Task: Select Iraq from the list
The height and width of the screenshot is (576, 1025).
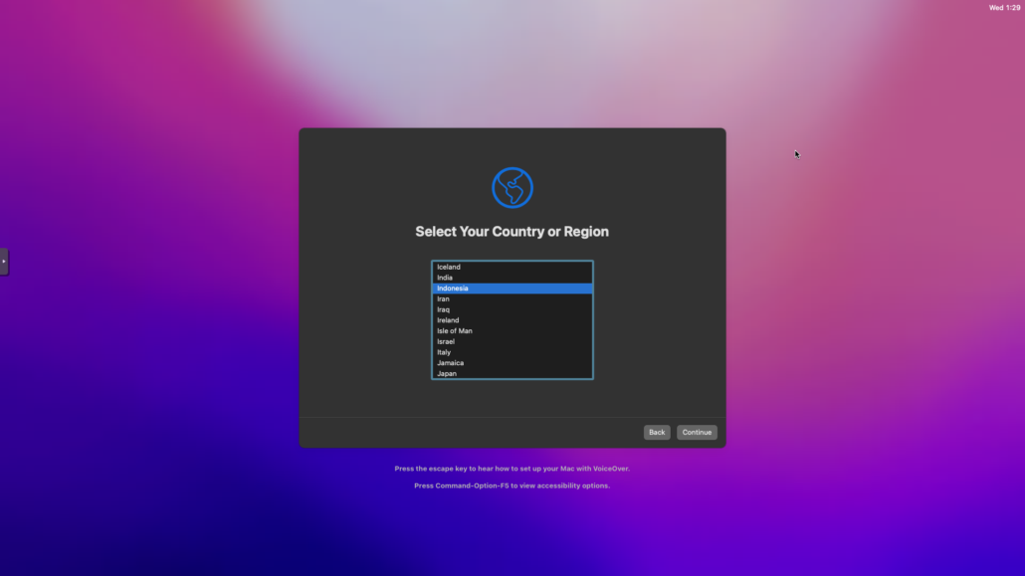Action: click(512, 309)
